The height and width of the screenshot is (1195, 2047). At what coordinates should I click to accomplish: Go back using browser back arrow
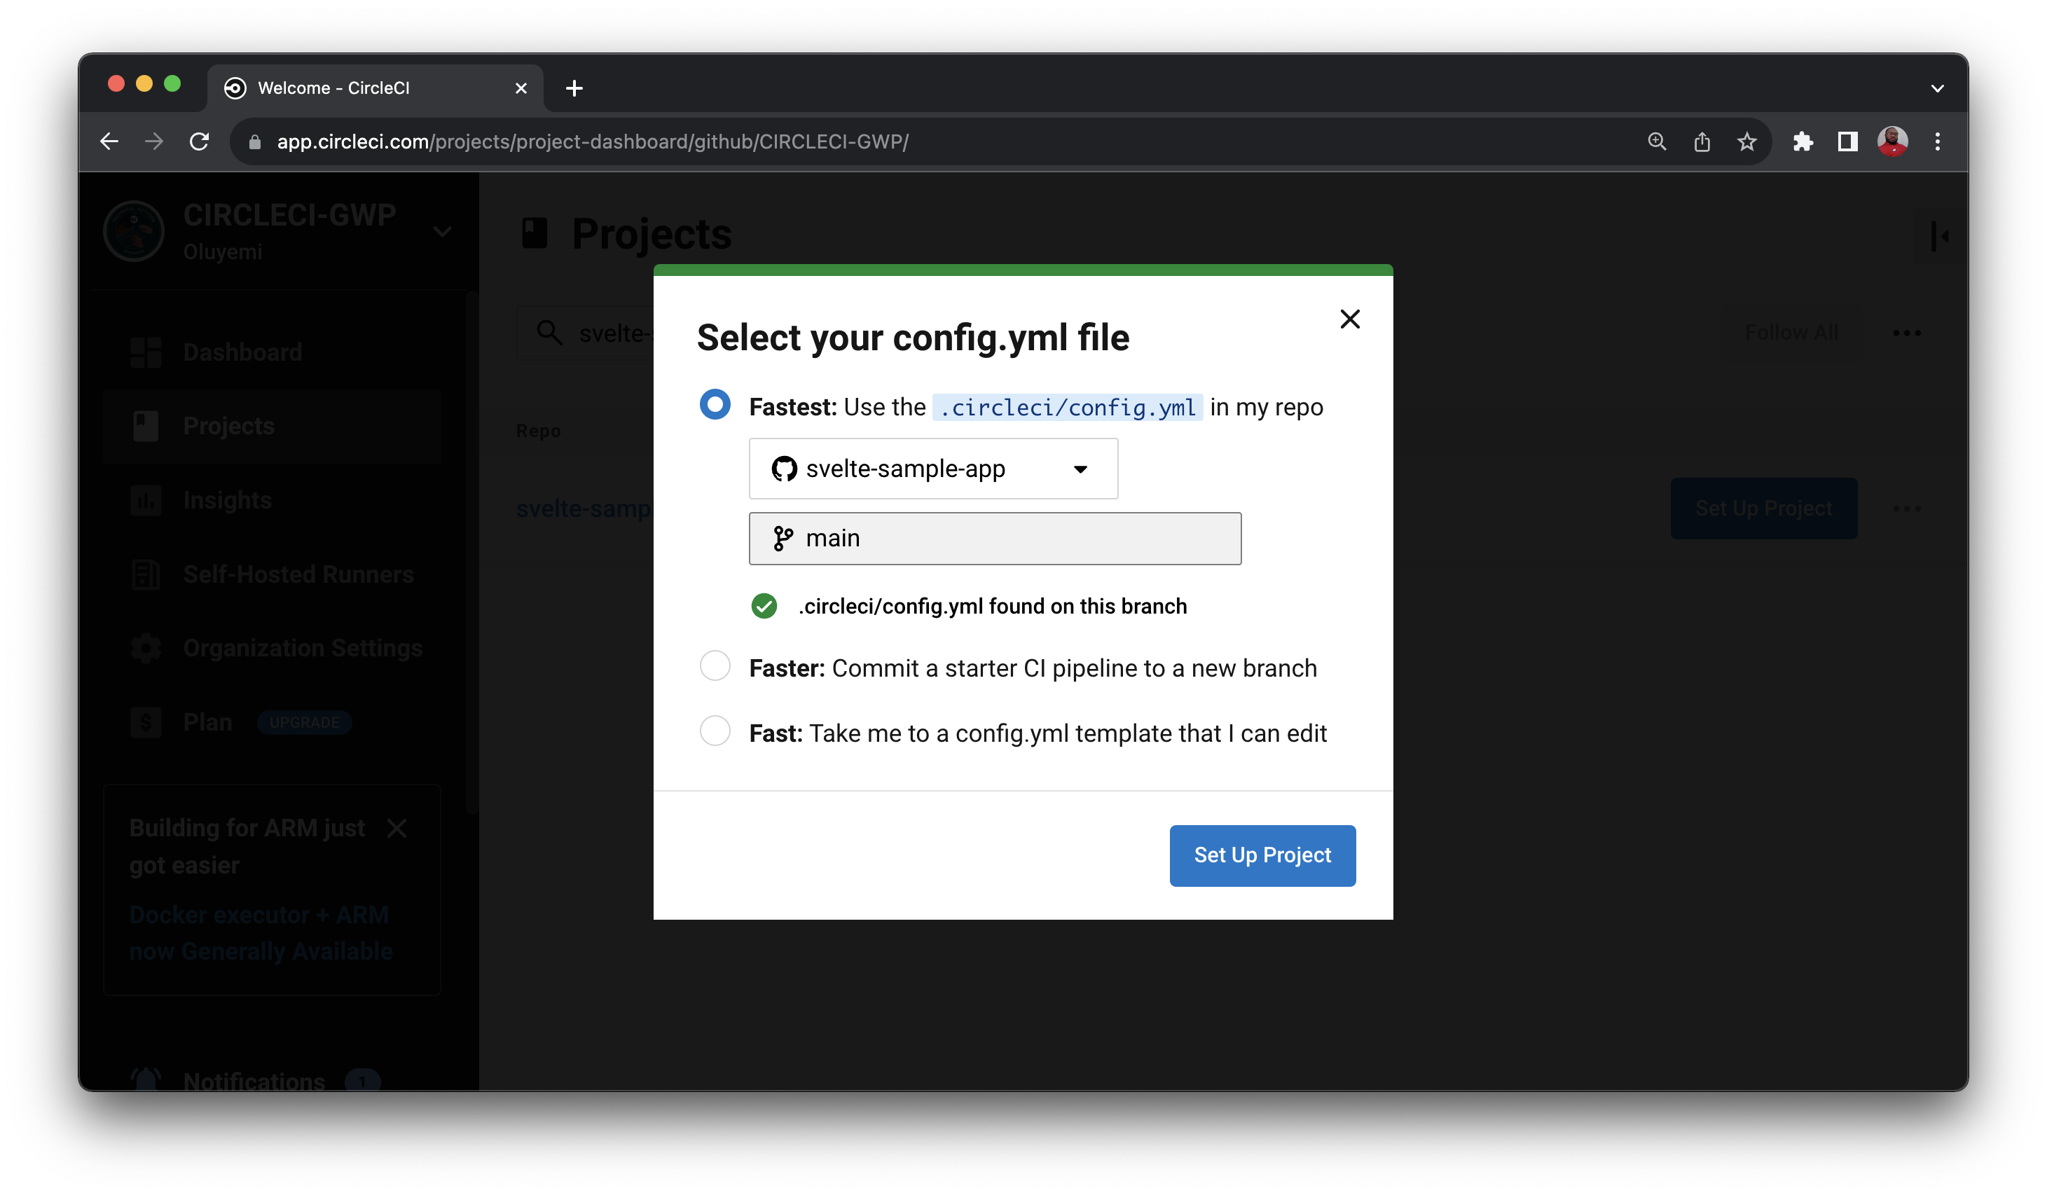pos(110,142)
